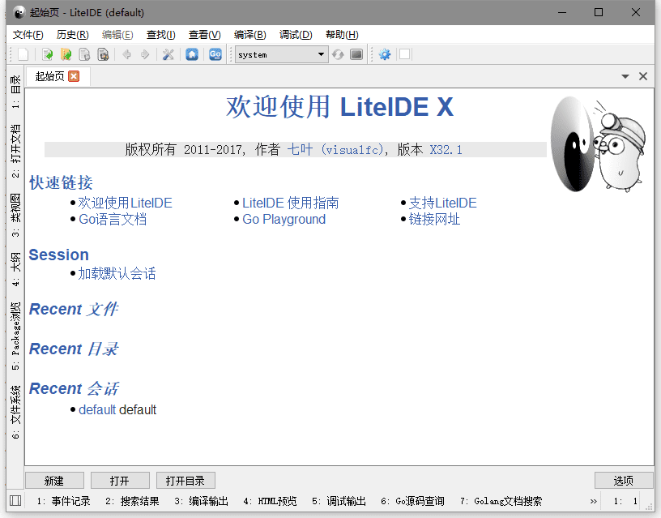Click the version link X32.1
The width and height of the screenshot is (661, 518).
(446, 149)
